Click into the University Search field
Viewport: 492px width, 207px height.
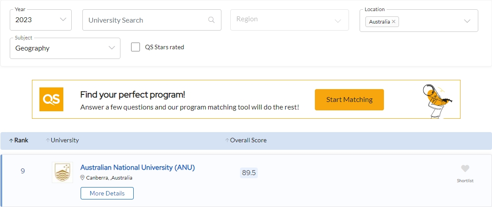146,20
